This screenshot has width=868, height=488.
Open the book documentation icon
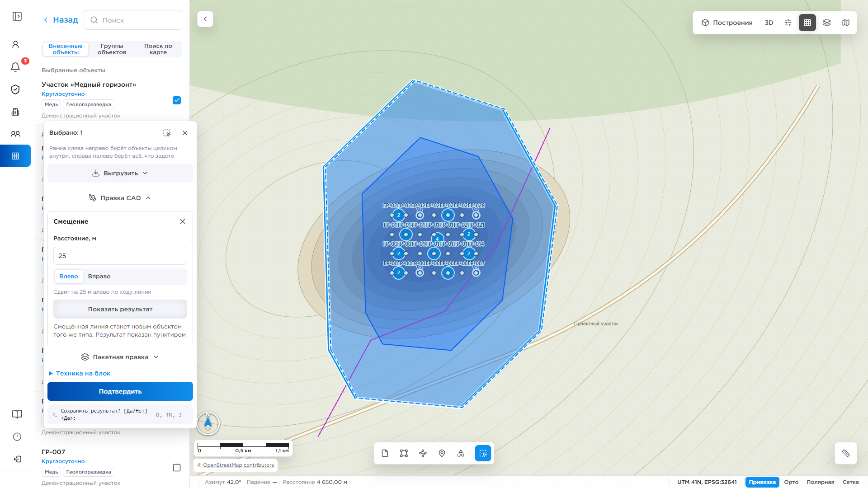click(x=17, y=414)
